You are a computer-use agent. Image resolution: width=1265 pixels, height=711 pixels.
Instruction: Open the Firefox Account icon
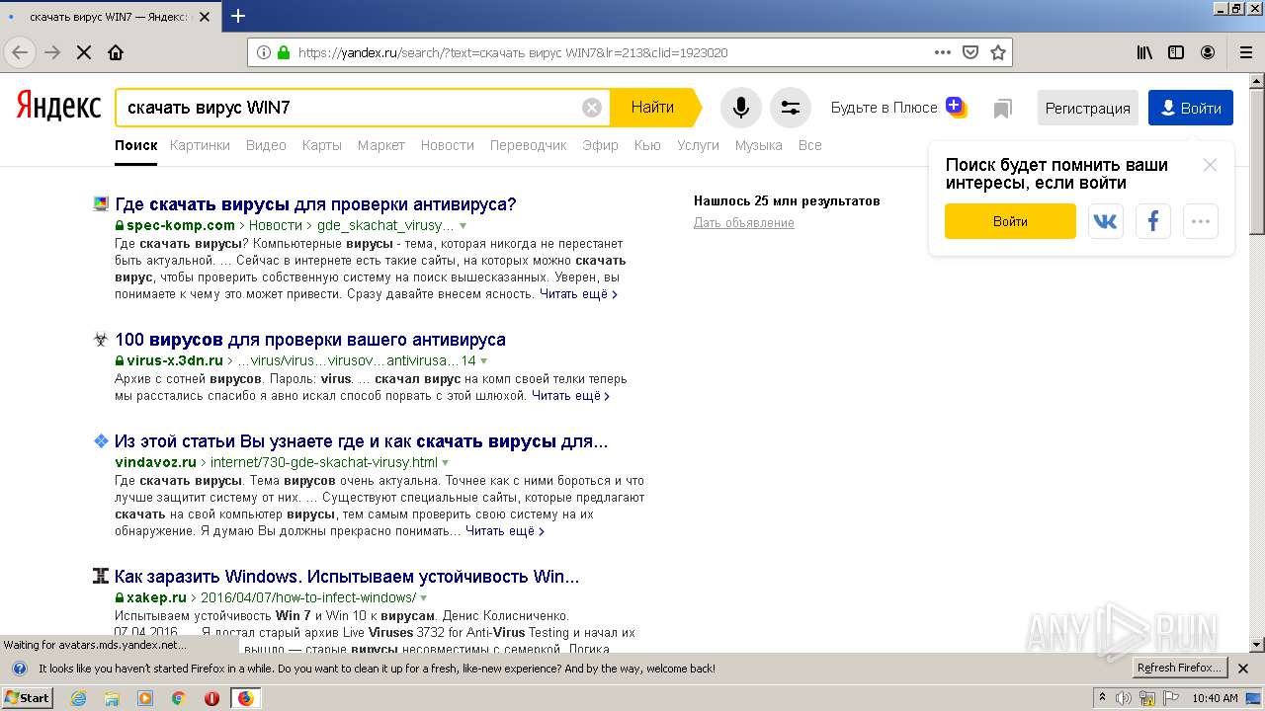[x=1208, y=52]
